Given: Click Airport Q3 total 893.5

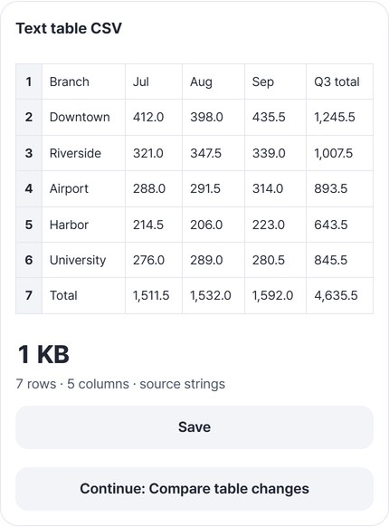Looking at the screenshot, I should pos(339,189).
